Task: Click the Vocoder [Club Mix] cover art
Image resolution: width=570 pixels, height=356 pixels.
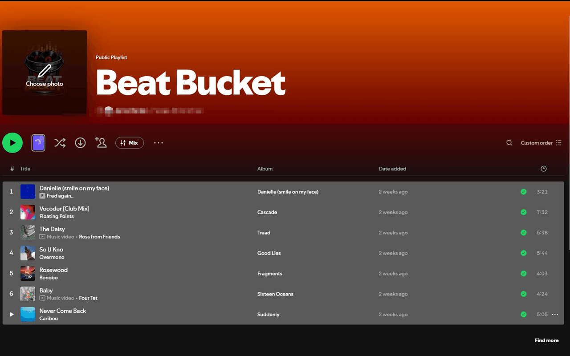Action: [28, 212]
